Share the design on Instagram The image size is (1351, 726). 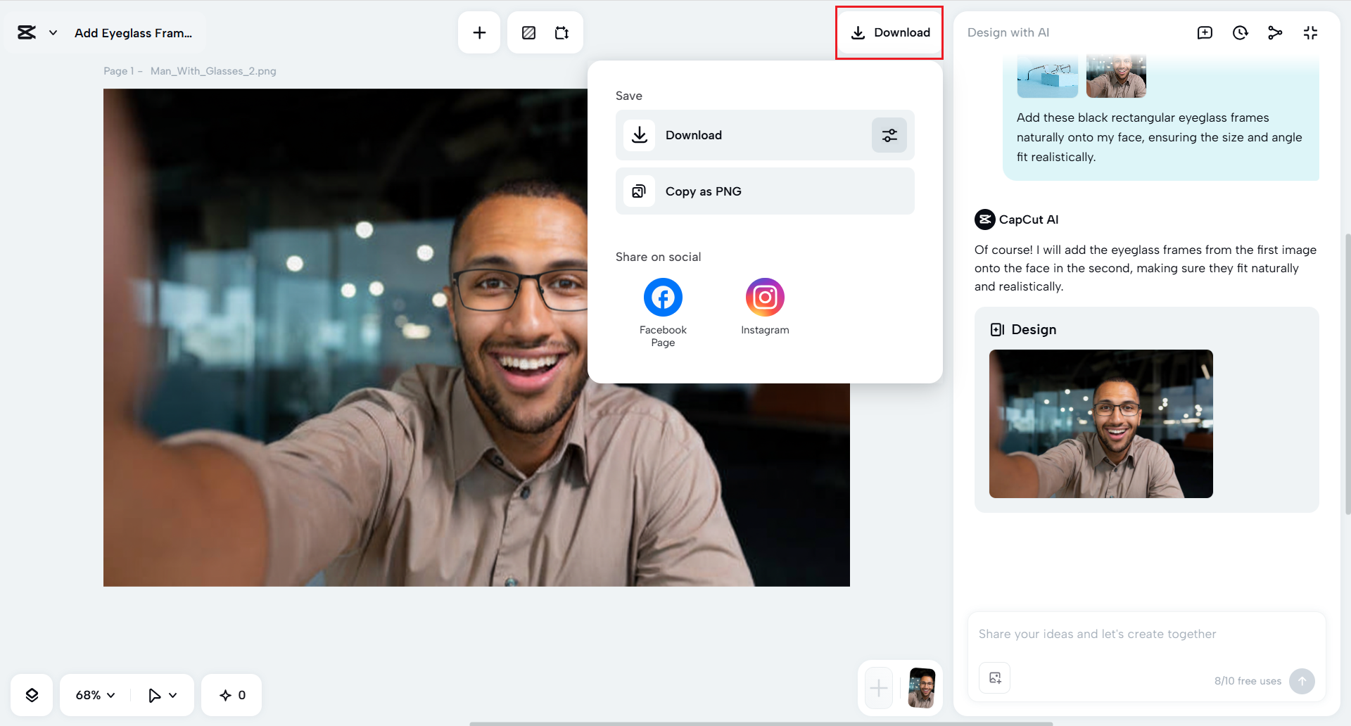pos(765,298)
